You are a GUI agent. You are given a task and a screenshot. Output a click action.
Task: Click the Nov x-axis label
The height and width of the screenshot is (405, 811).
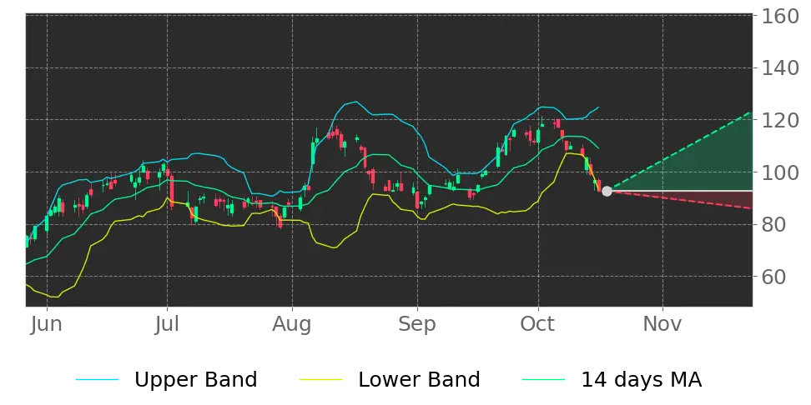pos(662,324)
